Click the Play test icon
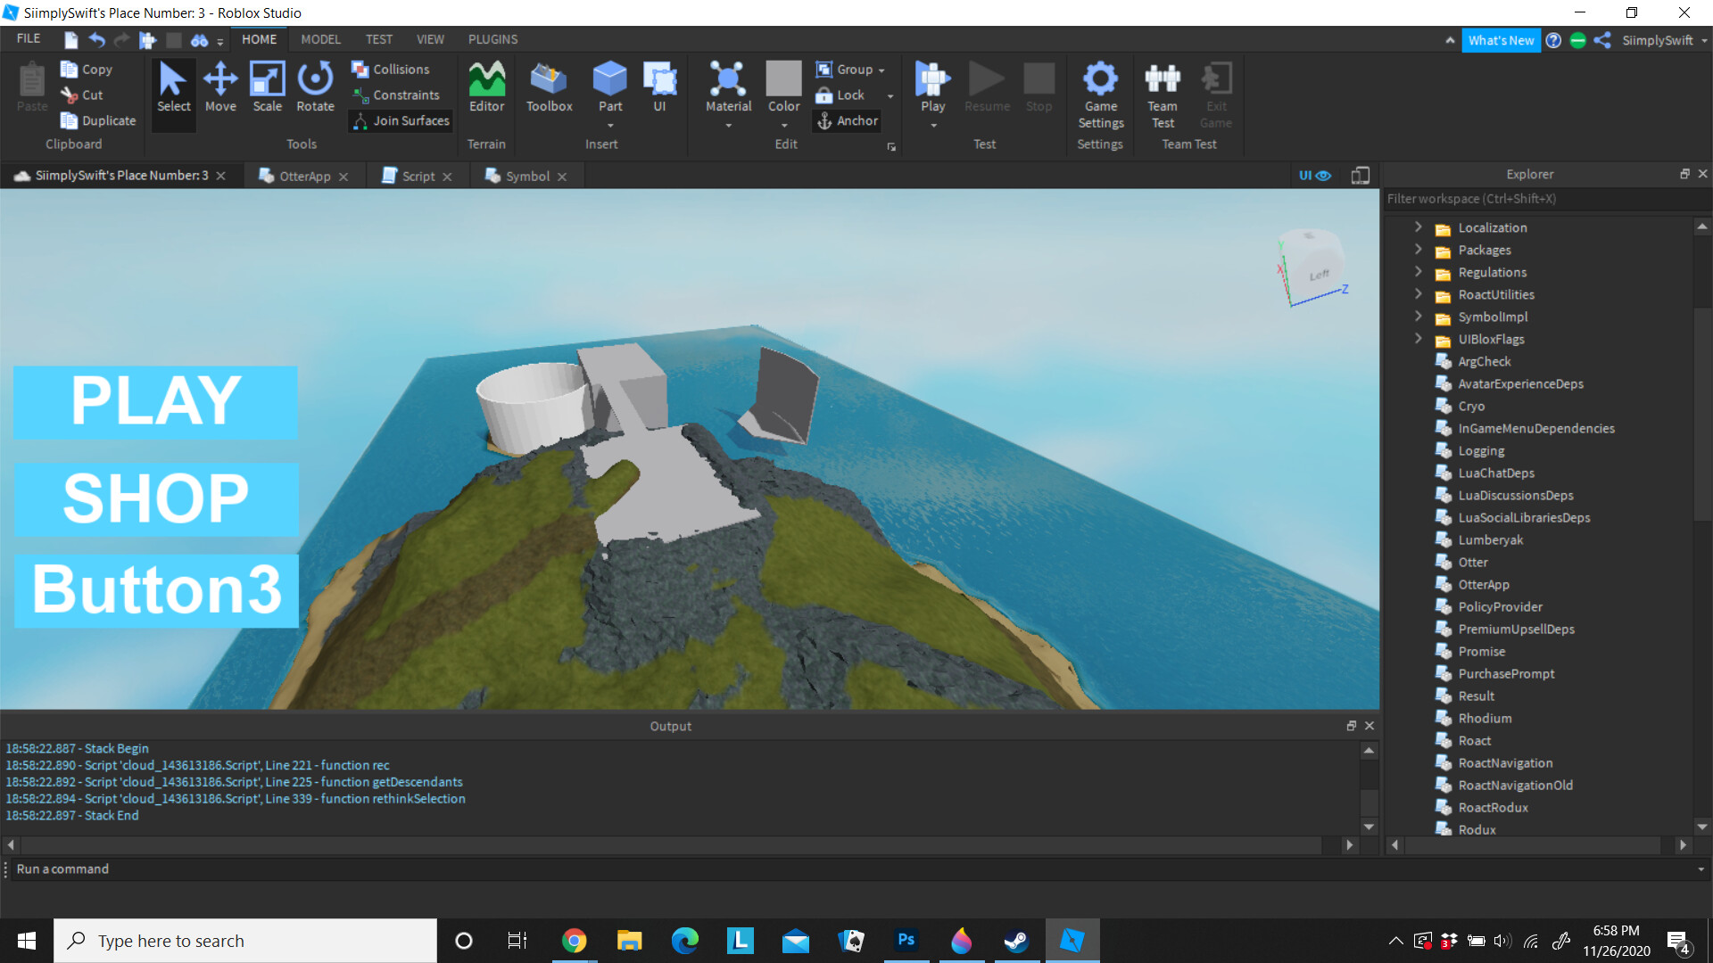The height and width of the screenshot is (963, 1713). tap(932, 78)
